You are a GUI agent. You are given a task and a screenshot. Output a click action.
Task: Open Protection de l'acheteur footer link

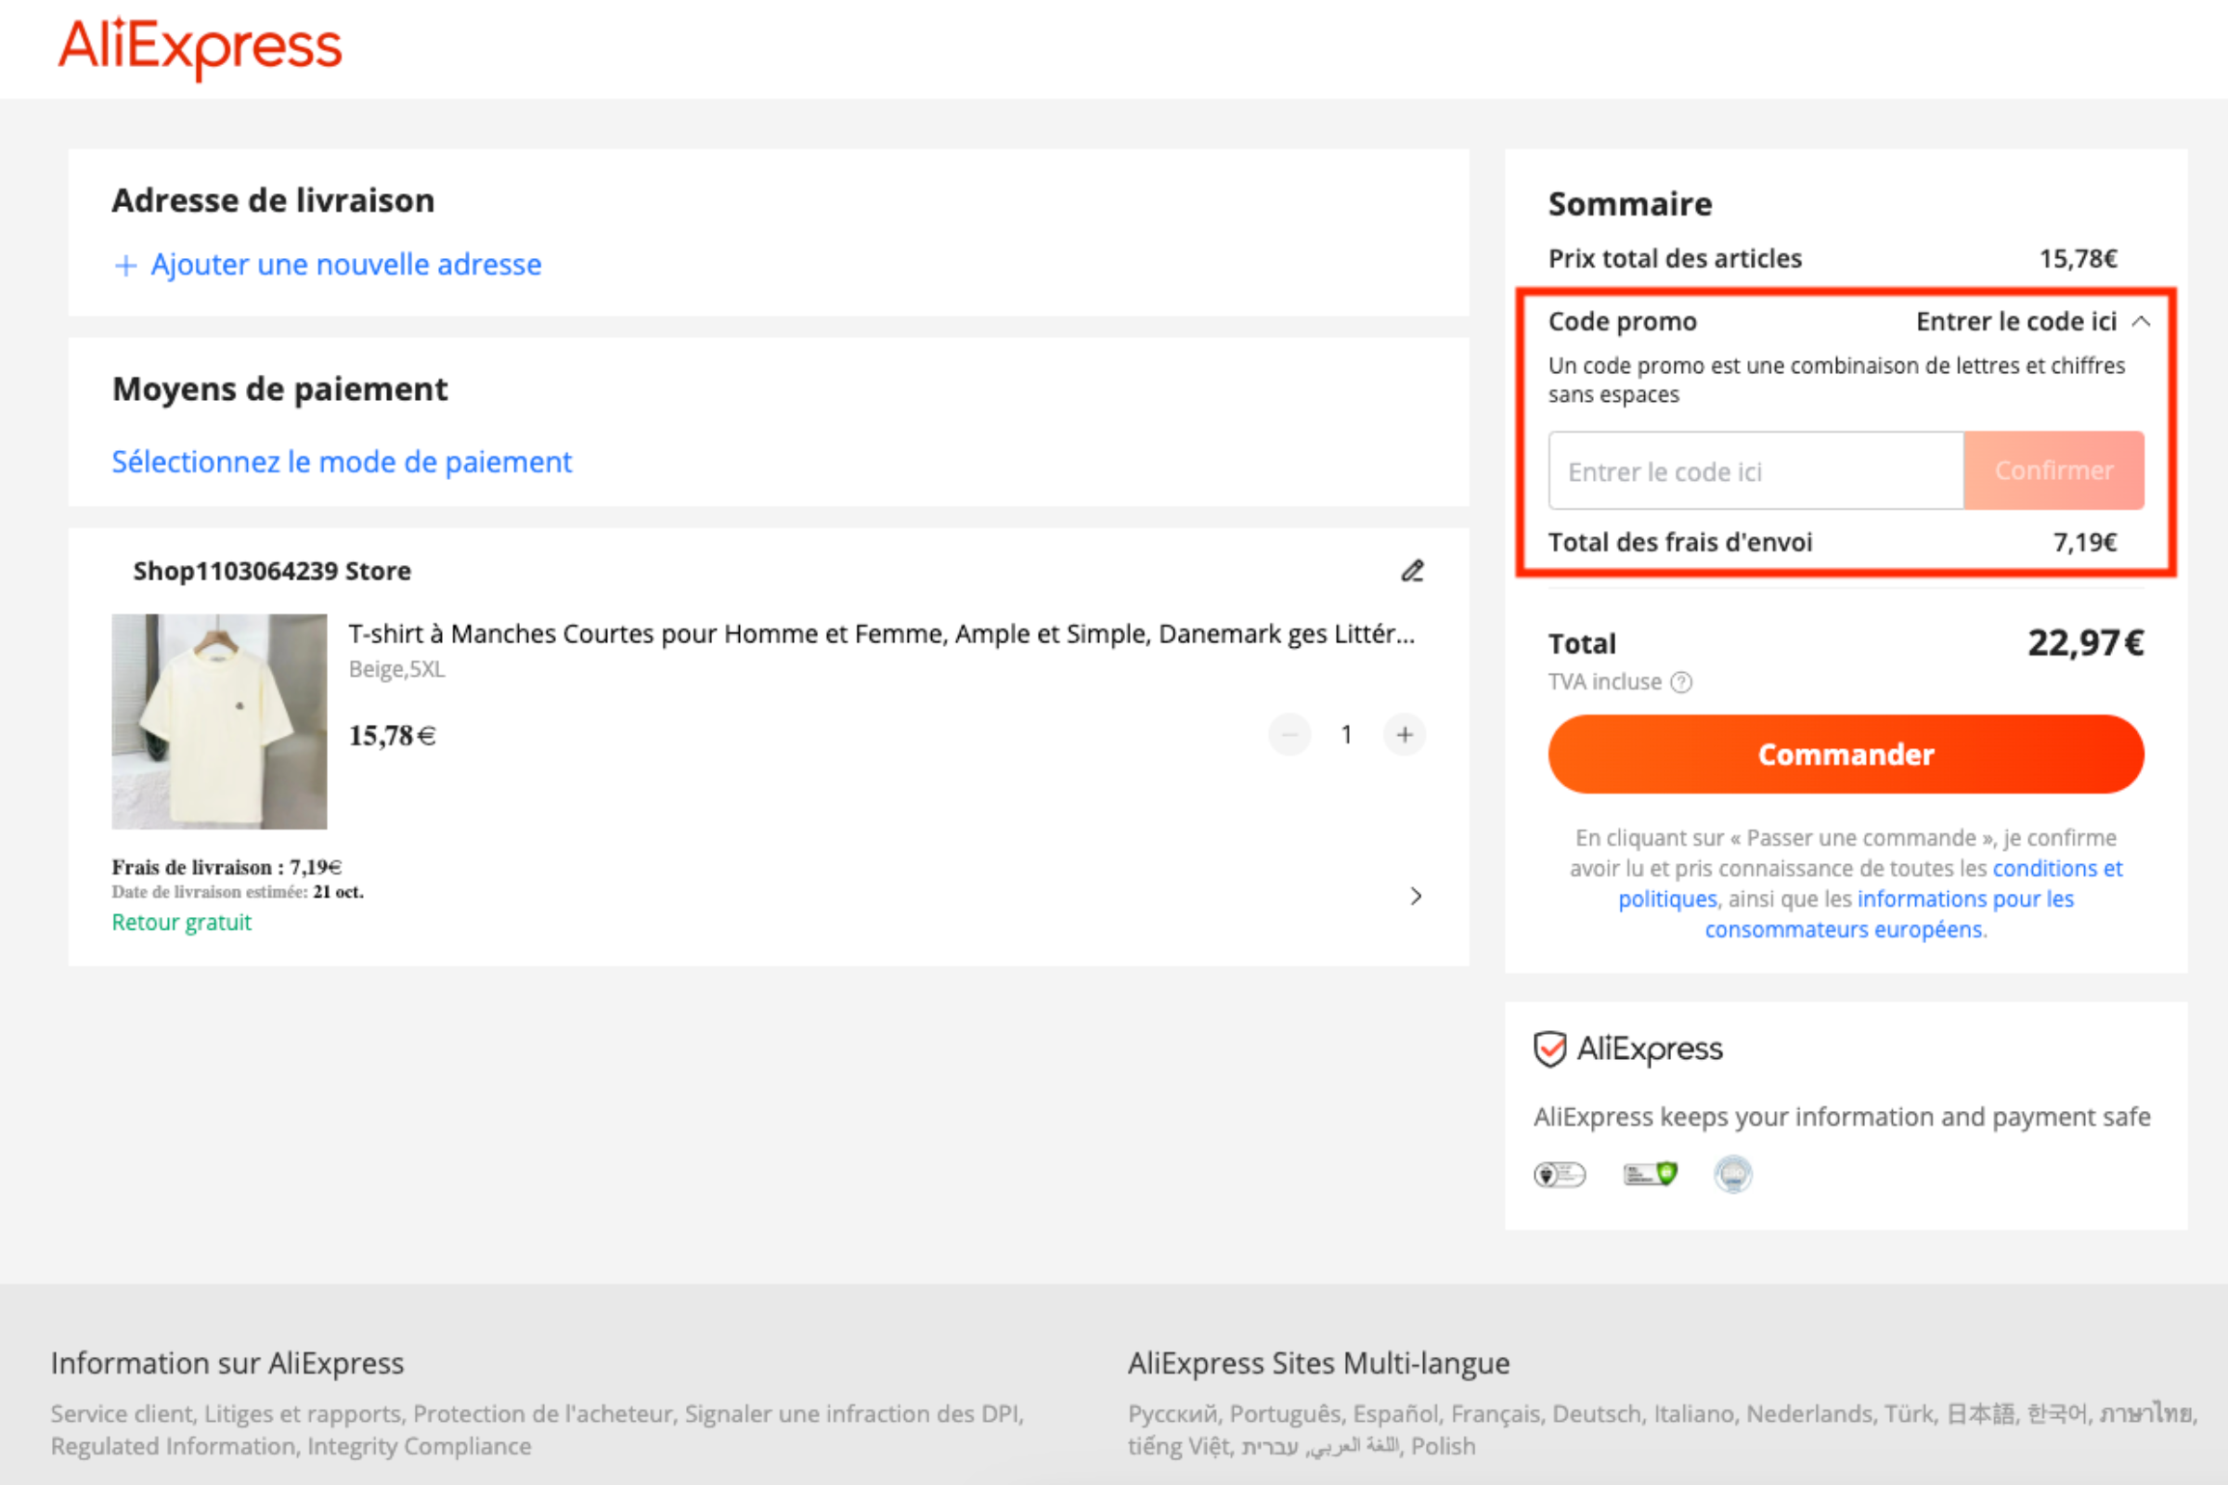pyautogui.click(x=545, y=1414)
